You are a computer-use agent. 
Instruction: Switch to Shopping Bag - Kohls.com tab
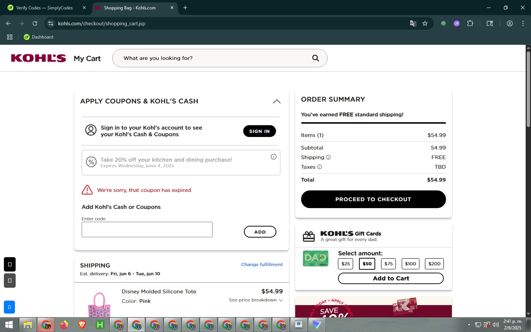[130, 8]
